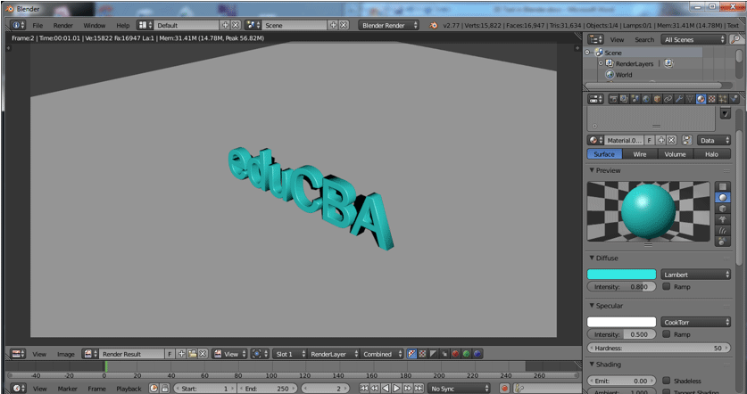Open the Texture properties tab (checker icon)
The height and width of the screenshot is (394, 747).
tap(711, 99)
